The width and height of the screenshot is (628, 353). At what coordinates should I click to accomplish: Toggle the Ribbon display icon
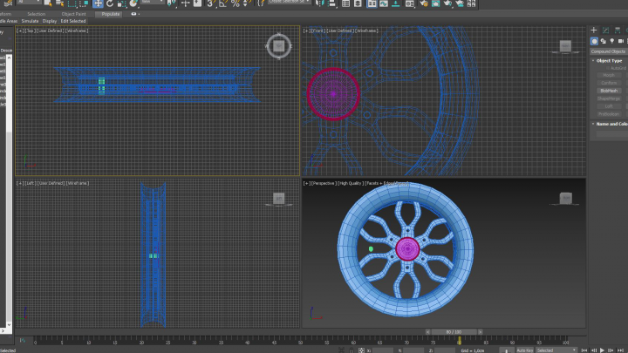[x=372, y=3]
